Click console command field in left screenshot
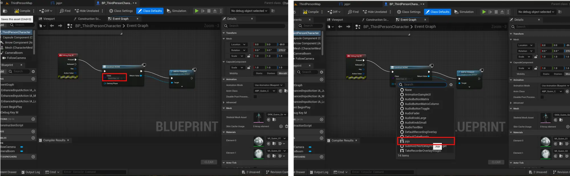The image size is (570, 176). click(x=94, y=172)
